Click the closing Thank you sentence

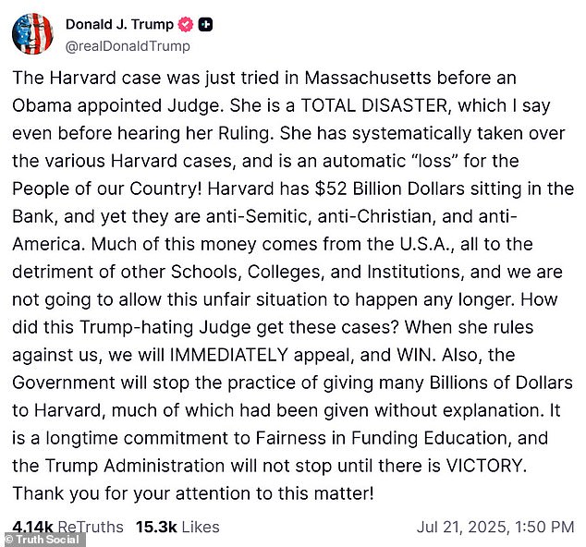point(193,493)
